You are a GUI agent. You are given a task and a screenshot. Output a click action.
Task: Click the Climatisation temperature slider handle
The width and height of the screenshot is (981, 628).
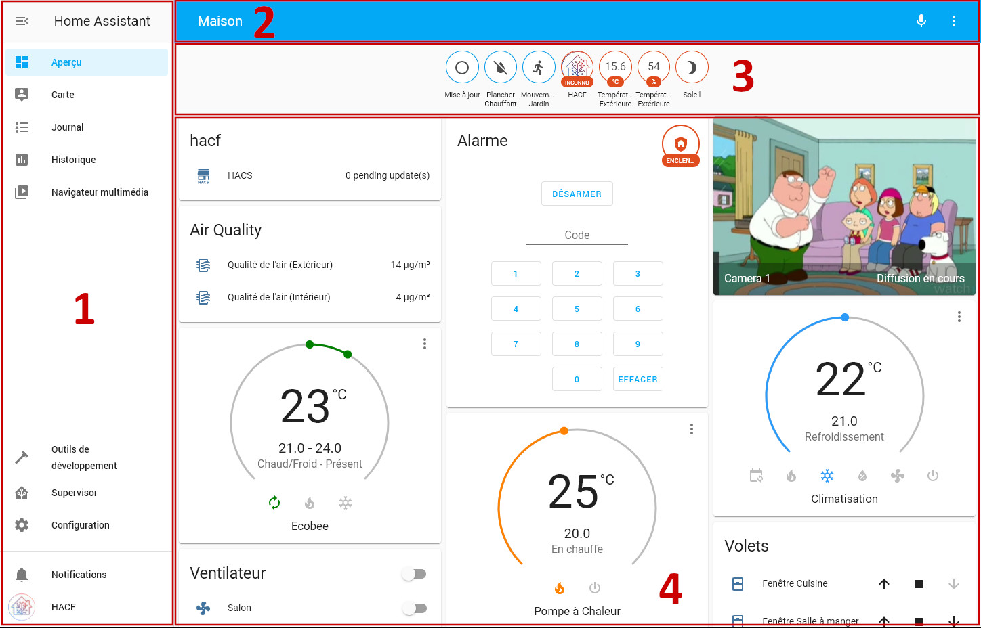pos(845,317)
